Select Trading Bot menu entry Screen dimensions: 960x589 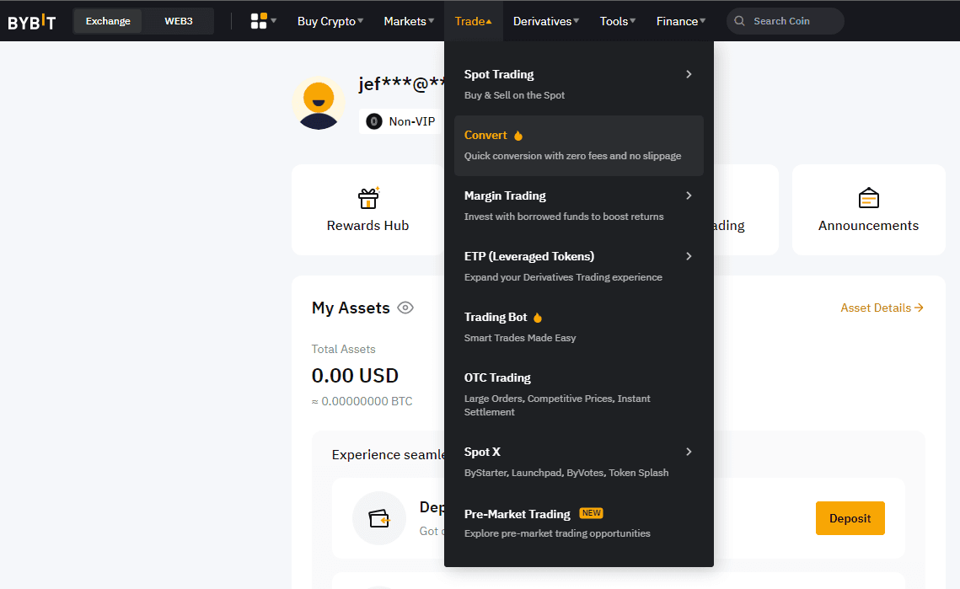point(578,327)
